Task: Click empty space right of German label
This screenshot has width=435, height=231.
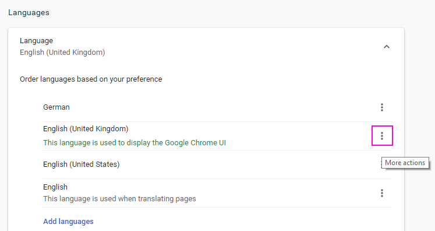Action: 222,107
